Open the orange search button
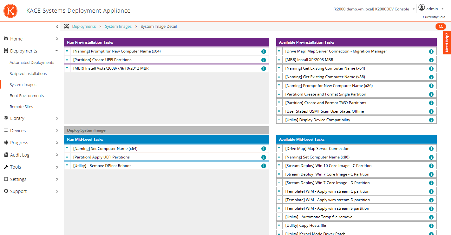The height and width of the screenshot is (235, 451). [x=441, y=27]
